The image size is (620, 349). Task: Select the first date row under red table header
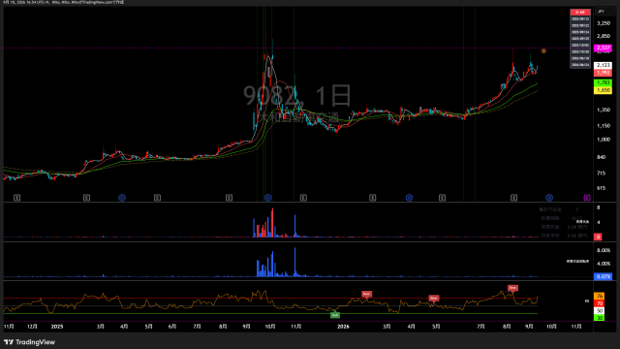[580, 19]
